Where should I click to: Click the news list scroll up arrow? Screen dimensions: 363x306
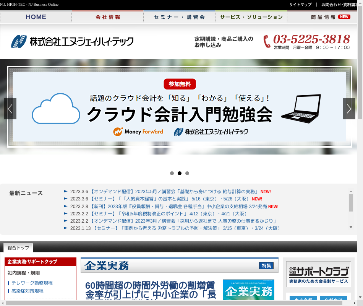click(351, 191)
